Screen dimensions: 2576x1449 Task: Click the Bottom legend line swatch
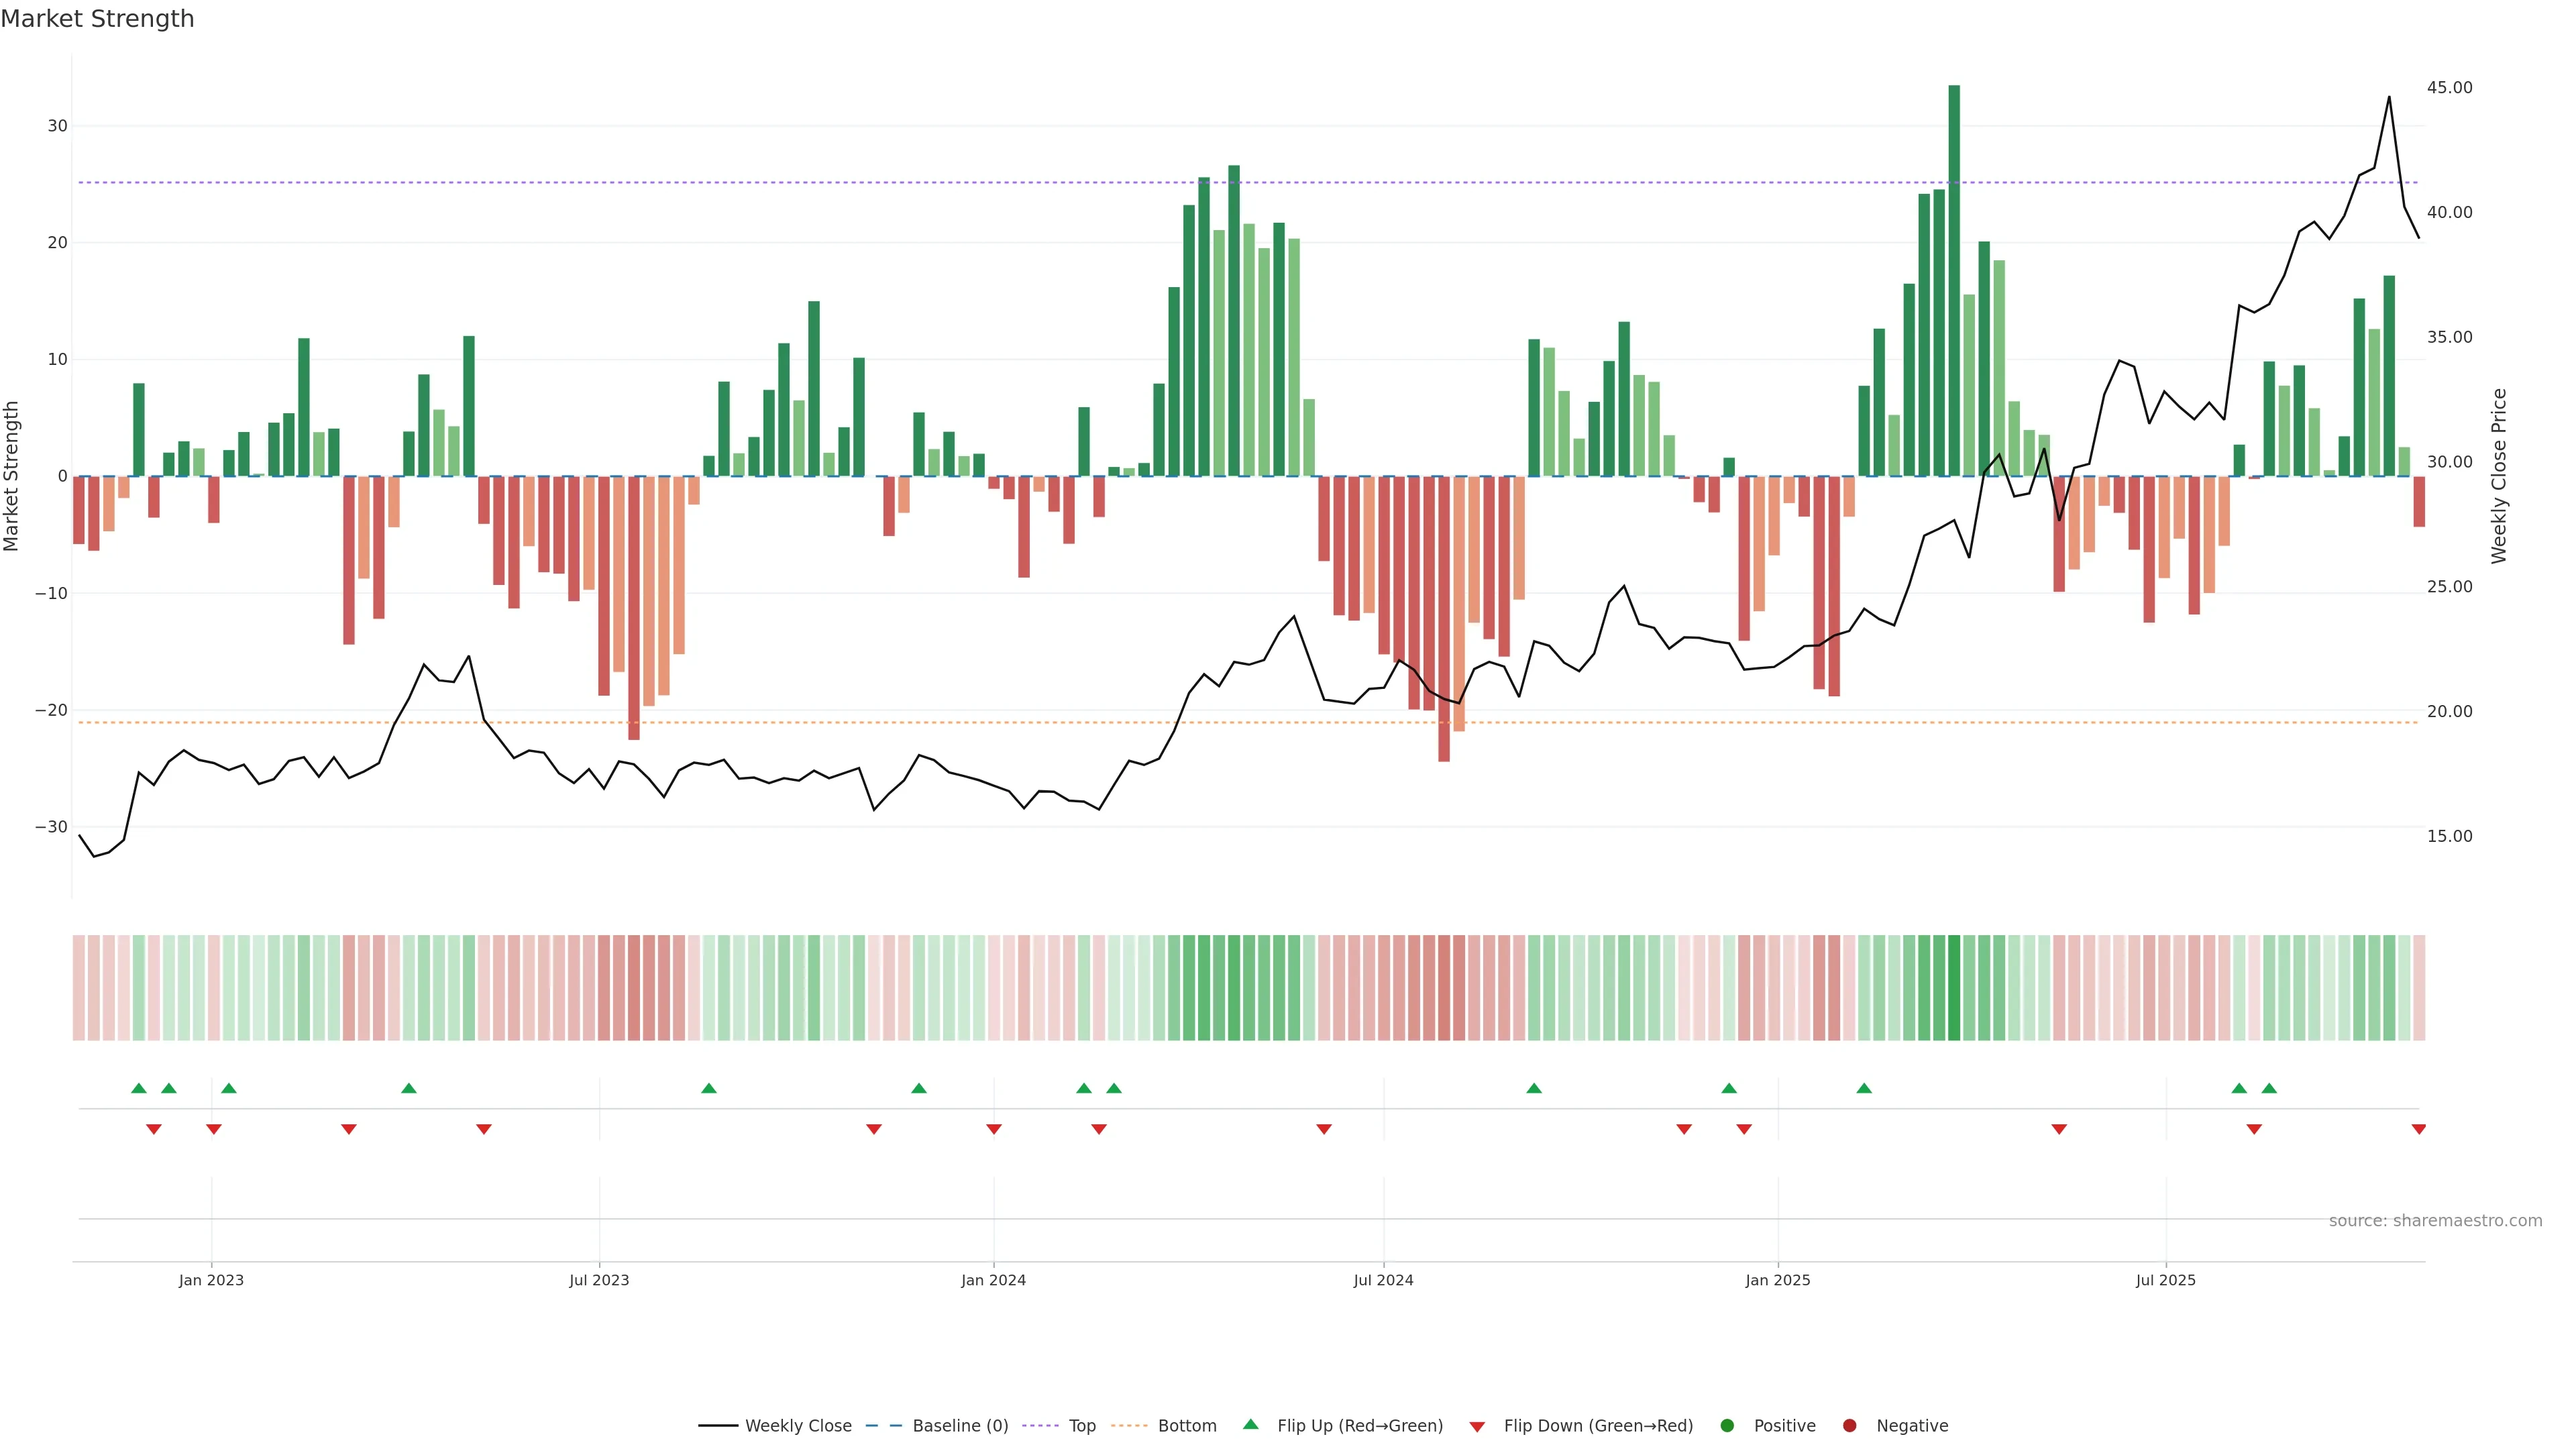click(1129, 1426)
